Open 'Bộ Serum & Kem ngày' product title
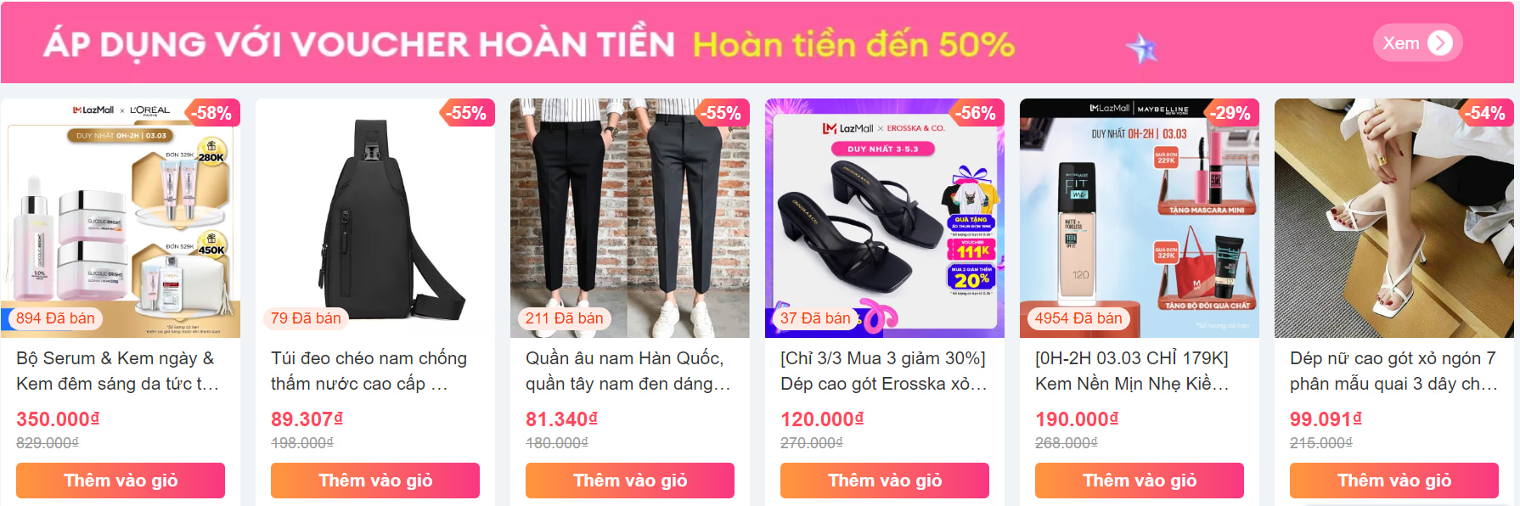The height and width of the screenshot is (506, 1520). [x=118, y=371]
